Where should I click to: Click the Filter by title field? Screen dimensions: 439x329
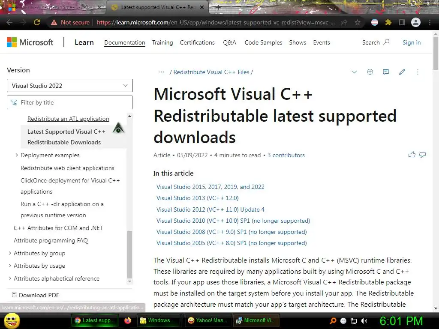(70, 102)
